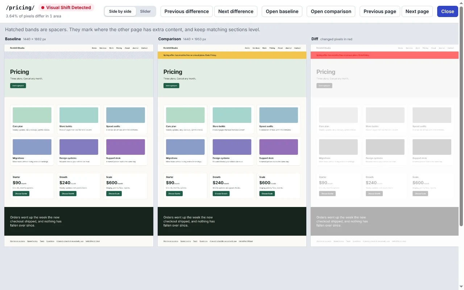Click the Pricing heading in Baseline

[20, 72]
